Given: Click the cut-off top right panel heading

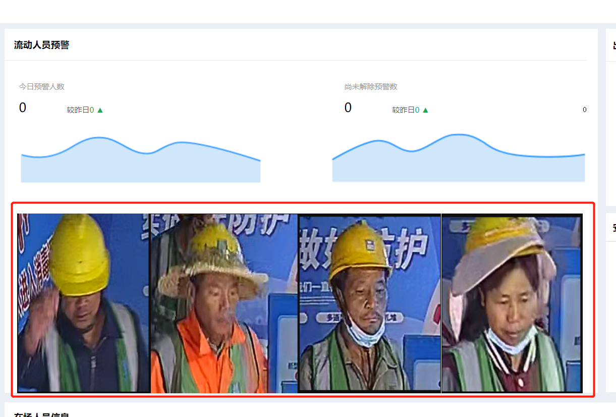Looking at the screenshot, I should [614, 45].
